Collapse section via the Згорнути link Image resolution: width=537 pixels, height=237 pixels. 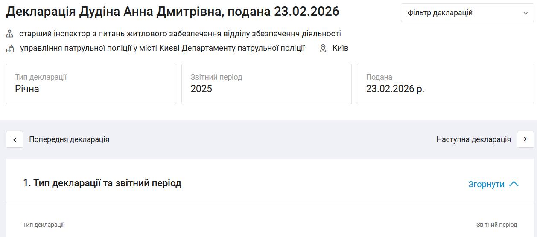(x=486, y=184)
